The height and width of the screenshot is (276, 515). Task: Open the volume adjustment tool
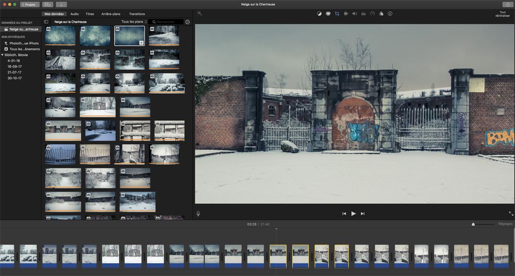tap(354, 14)
